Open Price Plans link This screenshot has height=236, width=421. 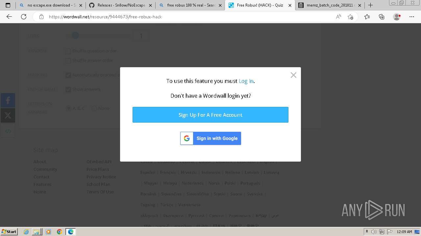(98, 169)
